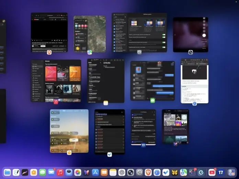Image resolution: width=239 pixels, height=179 pixels.
Task: Open the pink-blue butterfly app in dock
Action: click(x=87, y=172)
